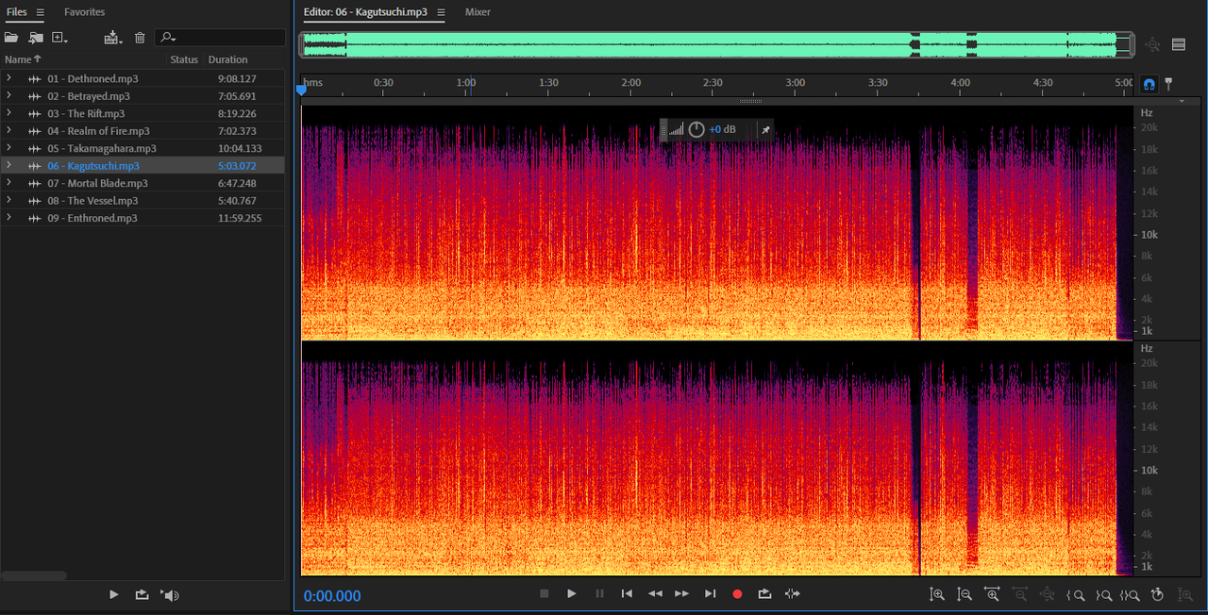The width and height of the screenshot is (1208, 615).
Task: Toggle the HUD pin icon
Action: tap(765, 129)
